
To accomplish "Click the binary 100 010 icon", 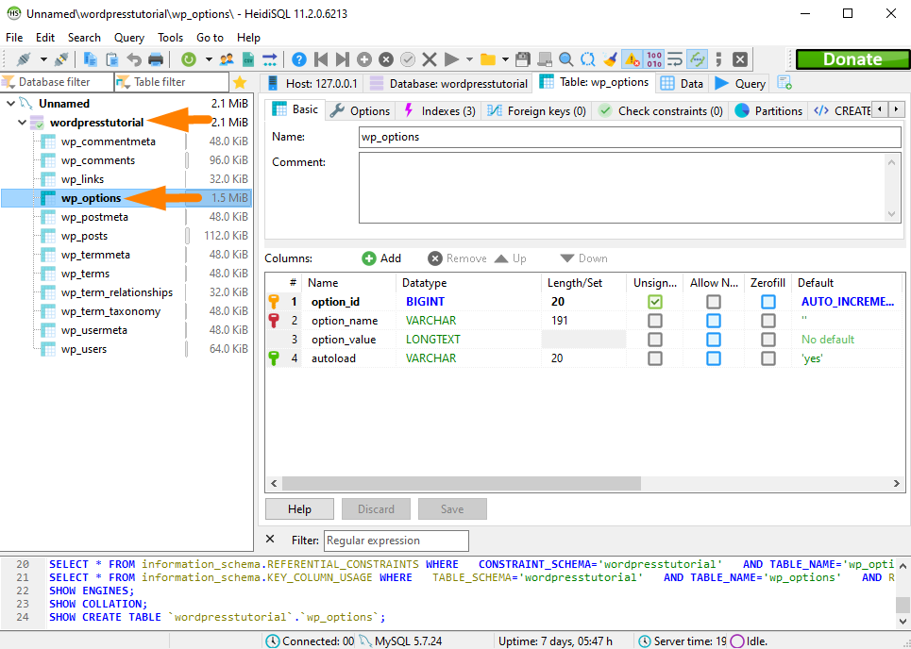I will 653,59.
